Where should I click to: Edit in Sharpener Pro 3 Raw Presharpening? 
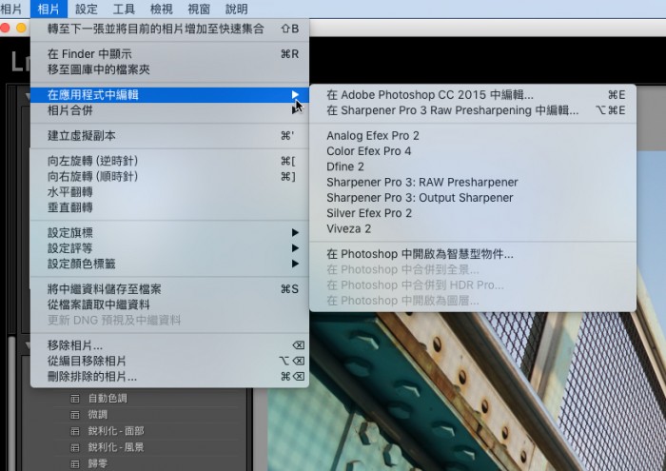point(473,110)
